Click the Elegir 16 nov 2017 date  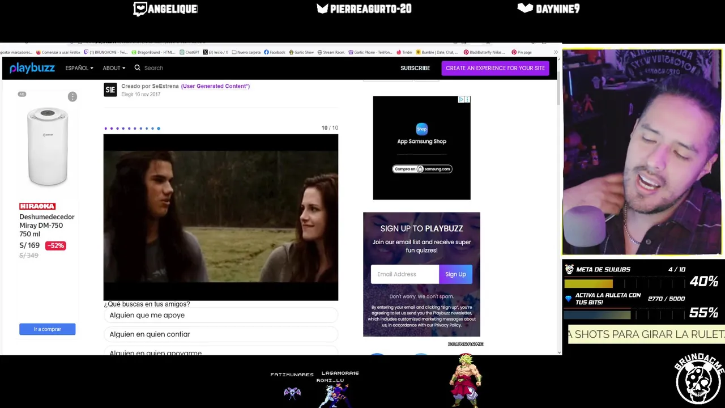point(141,95)
